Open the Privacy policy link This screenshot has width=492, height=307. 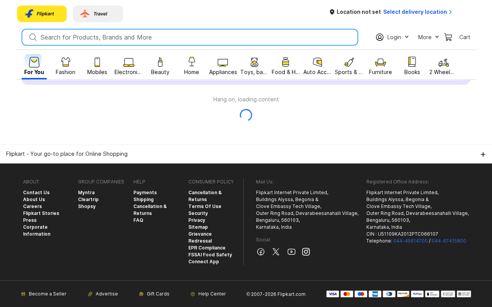click(197, 220)
